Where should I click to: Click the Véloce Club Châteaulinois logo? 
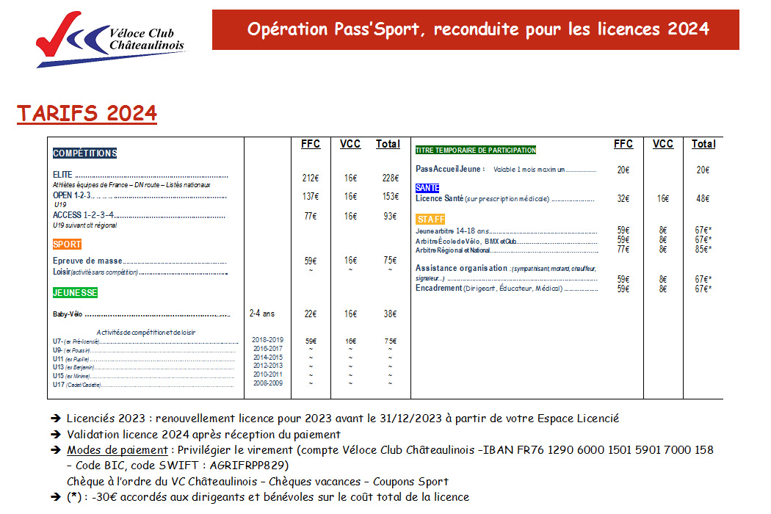pos(110,40)
